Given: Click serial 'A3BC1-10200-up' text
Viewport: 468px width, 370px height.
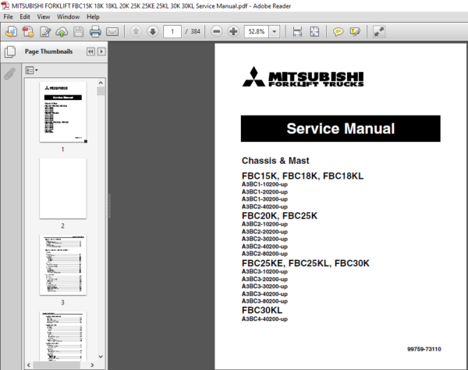Looking at the screenshot, I should click(264, 184).
